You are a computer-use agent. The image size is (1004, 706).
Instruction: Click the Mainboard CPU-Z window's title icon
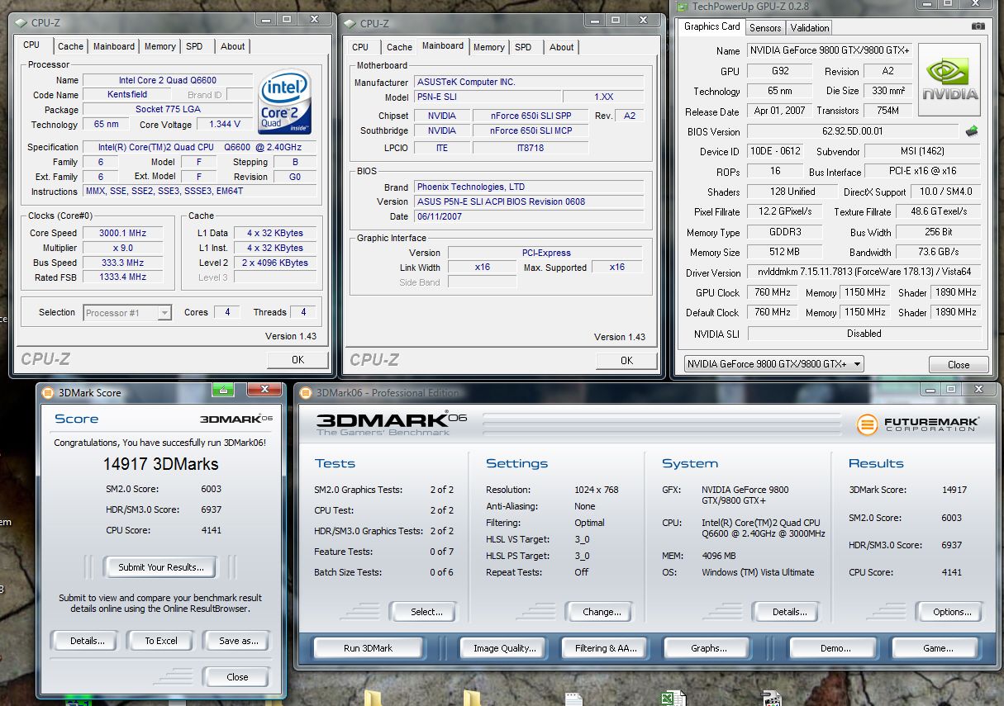point(350,23)
